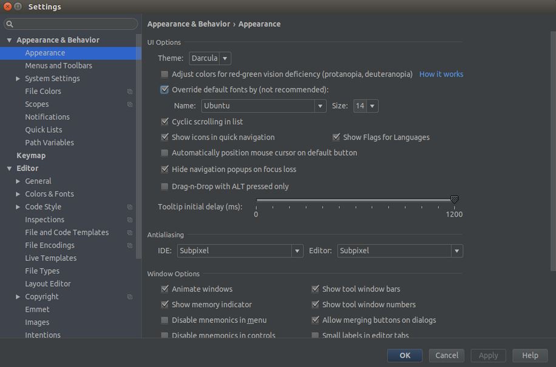Click project-level icon beside File Colors

(x=130, y=91)
